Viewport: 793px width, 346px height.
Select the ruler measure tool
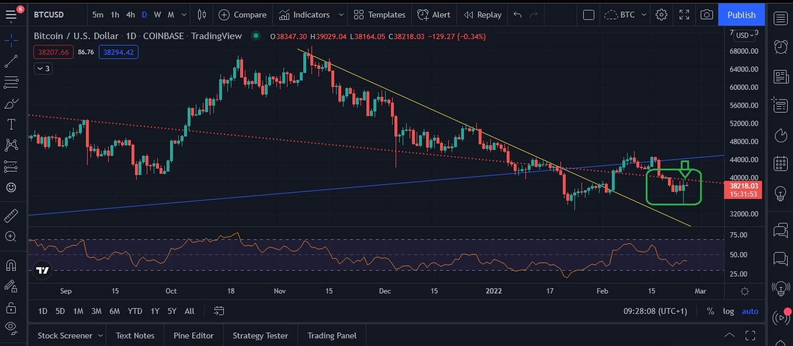click(x=11, y=216)
